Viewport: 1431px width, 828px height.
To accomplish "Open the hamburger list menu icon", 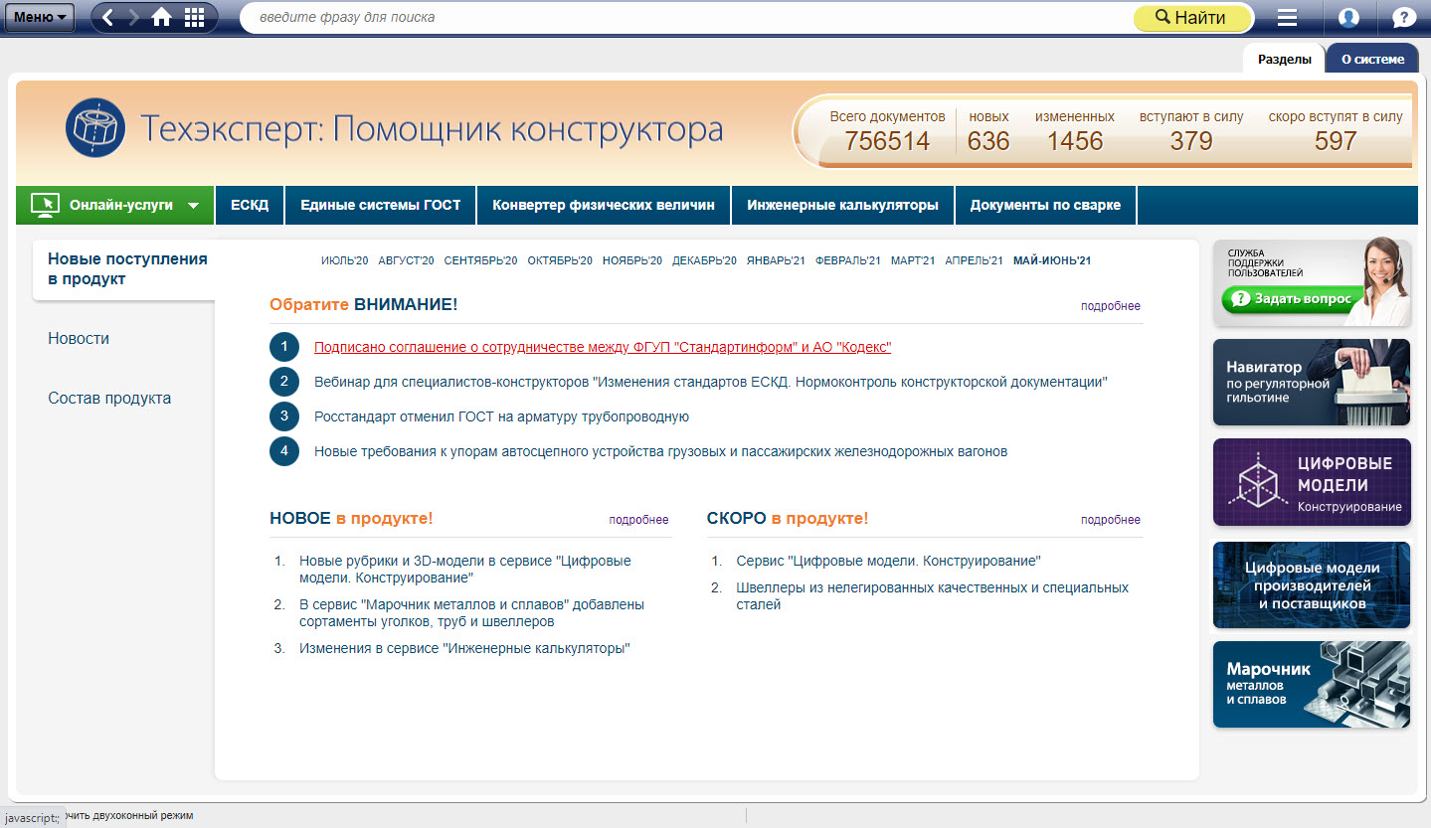I will (1287, 17).
